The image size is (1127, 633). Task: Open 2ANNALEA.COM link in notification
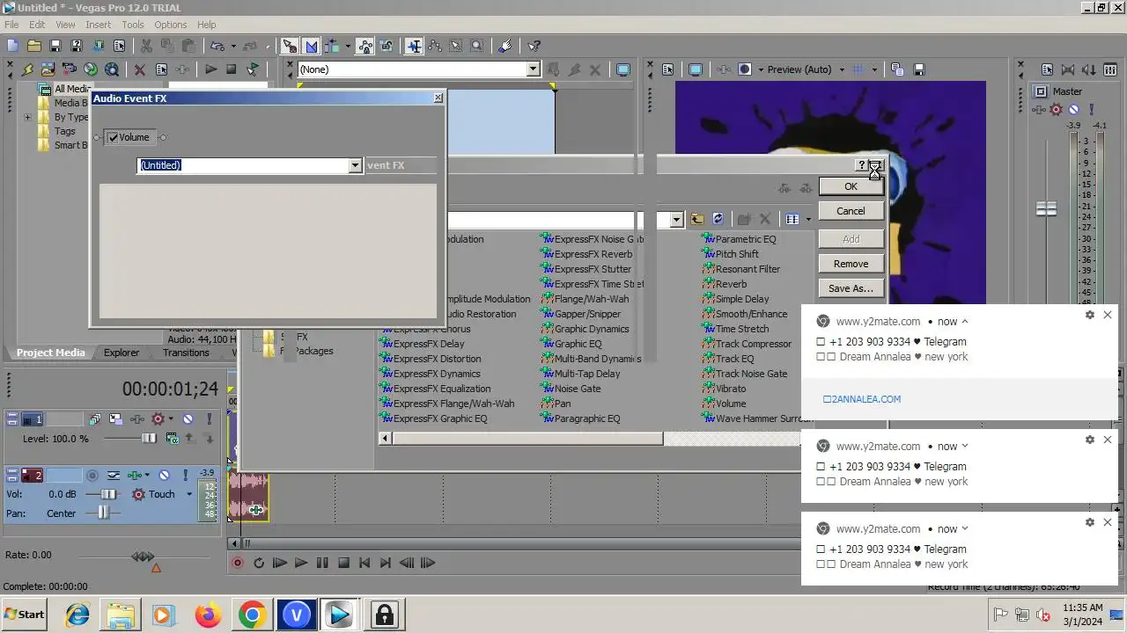click(862, 399)
